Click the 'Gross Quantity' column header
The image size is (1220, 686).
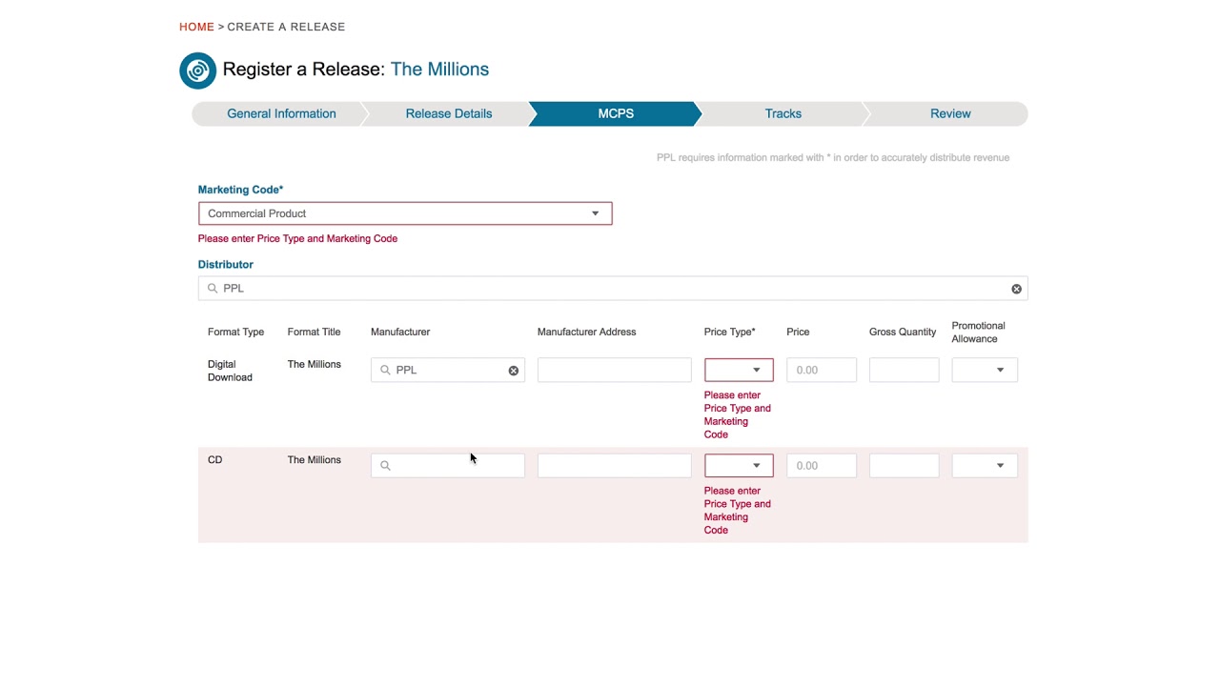coord(903,332)
